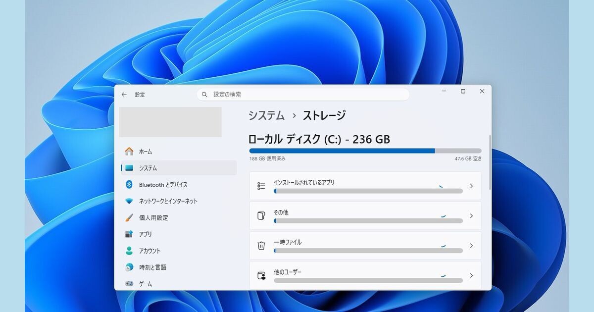The height and width of the screenshot is (312, 594).
Task: Minimize the Settings window
Action: pyautogui.click(x=444, y=91)
